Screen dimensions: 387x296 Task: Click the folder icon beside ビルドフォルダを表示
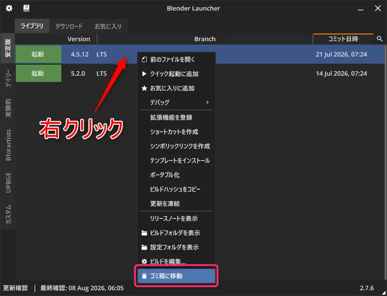pos(144,233)
